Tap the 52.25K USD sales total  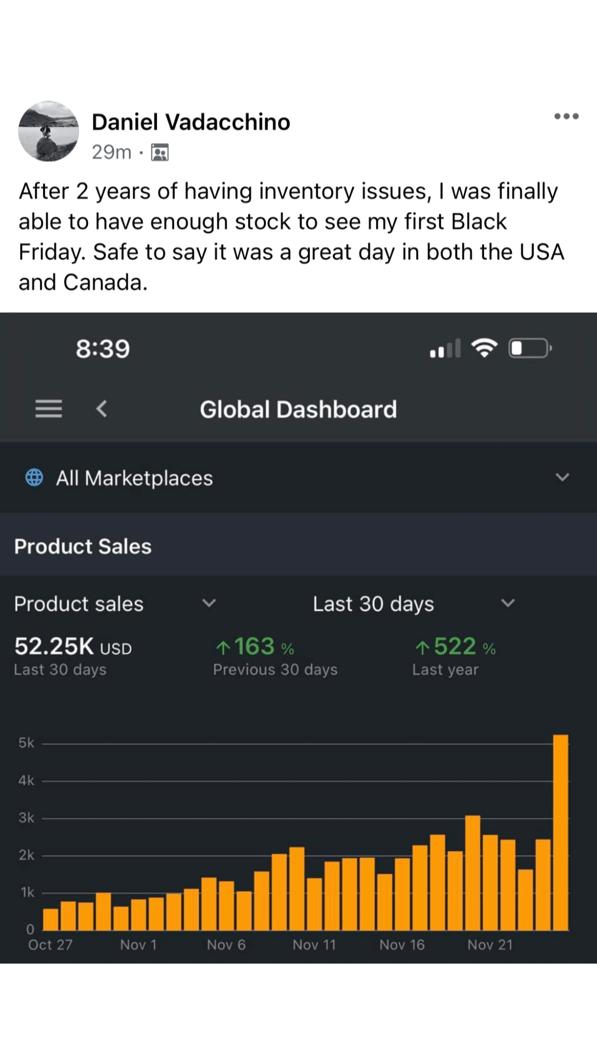click(x=73, y=647)
